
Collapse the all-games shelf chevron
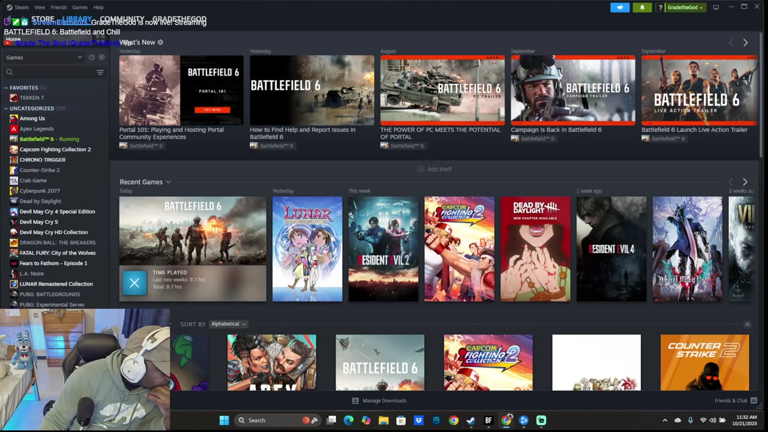747,324
